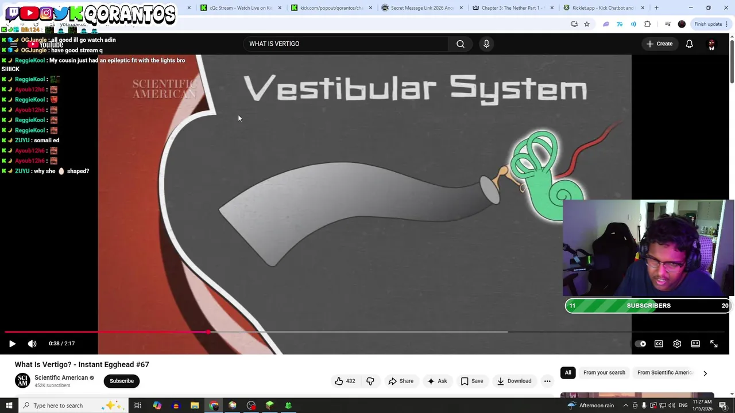
Task: Click Type here to search box
Action: click(x=73, y=406)
